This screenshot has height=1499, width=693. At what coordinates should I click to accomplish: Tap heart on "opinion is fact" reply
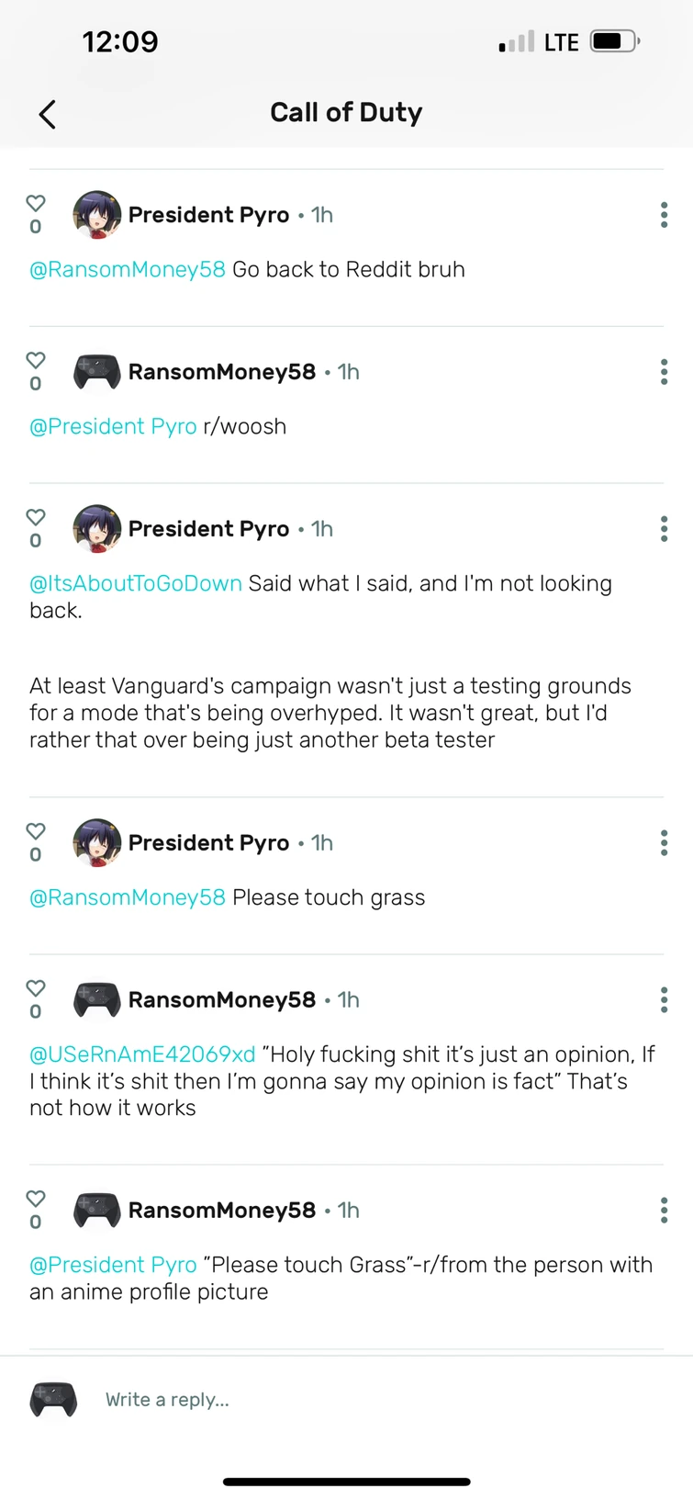[36, 988]
